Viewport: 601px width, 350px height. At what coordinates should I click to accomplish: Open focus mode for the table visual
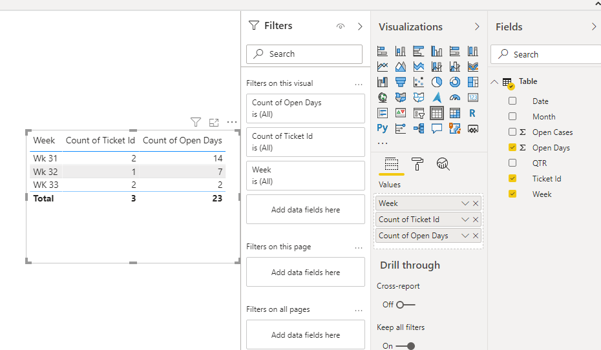tap(213, 123)
